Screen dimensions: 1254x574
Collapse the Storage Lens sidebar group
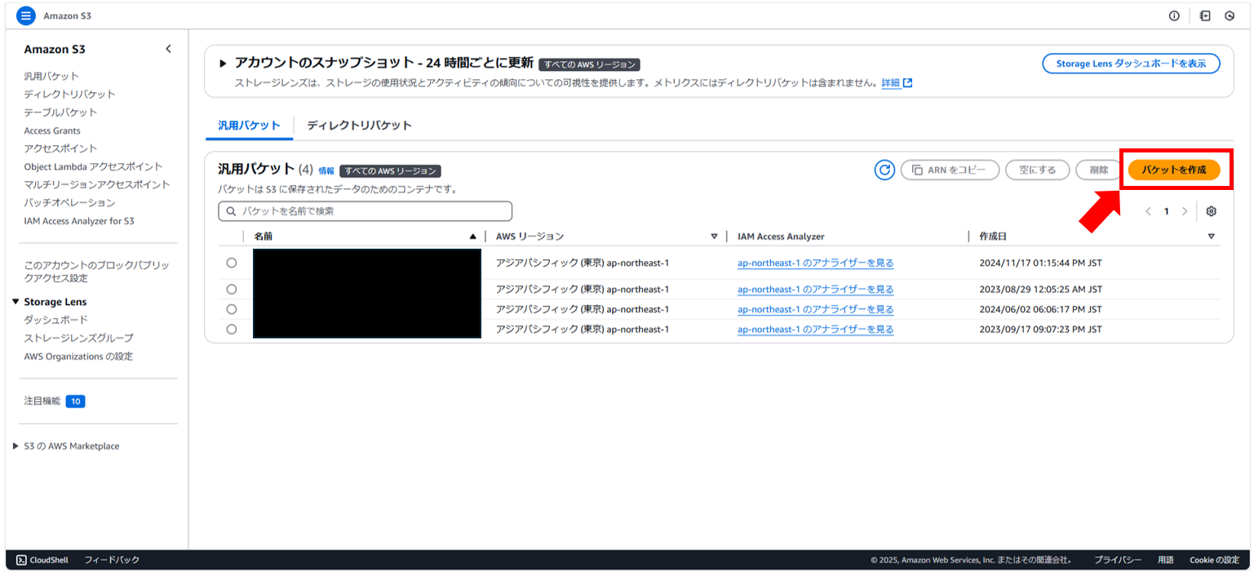click(x=16, y=302)
